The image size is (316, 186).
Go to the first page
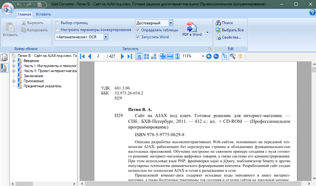click(x=82, y=56)
